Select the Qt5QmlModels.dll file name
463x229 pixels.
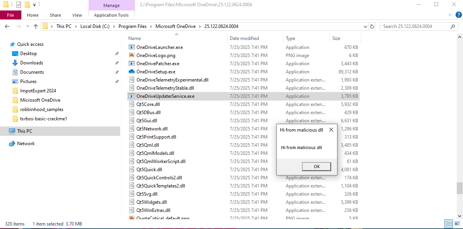(155, 153)
